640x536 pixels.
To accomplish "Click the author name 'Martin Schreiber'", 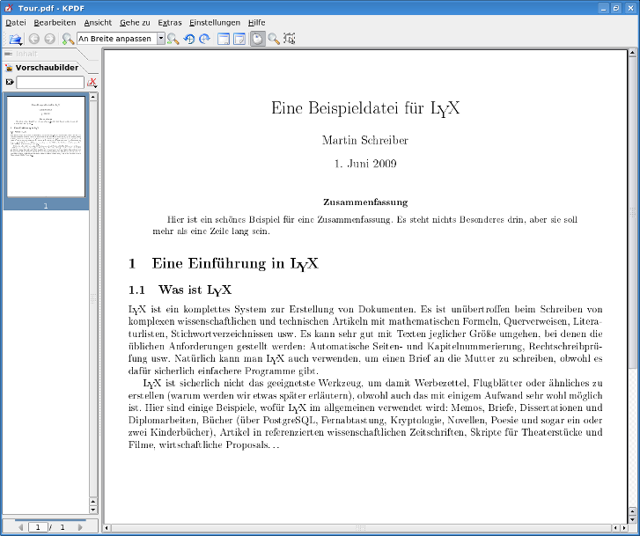I will [x=365, y=141].
